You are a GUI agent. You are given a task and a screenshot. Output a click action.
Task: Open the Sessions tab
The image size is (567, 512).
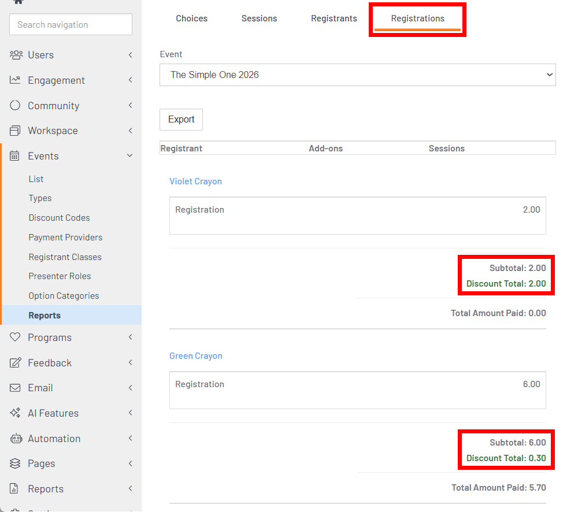pyautogui.click(x=259, y=18)
